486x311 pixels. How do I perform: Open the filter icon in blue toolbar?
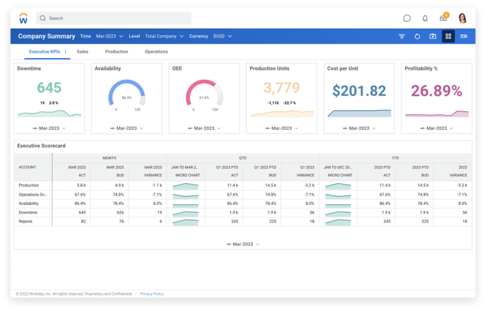[x=402, y=36]
